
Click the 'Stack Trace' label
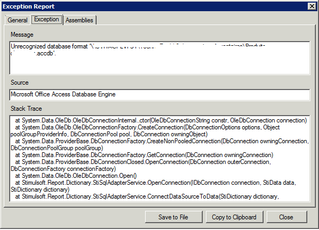point(26,109)
